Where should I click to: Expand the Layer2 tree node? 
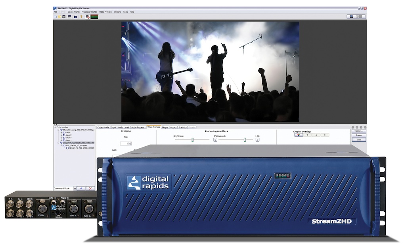[61, 135]
